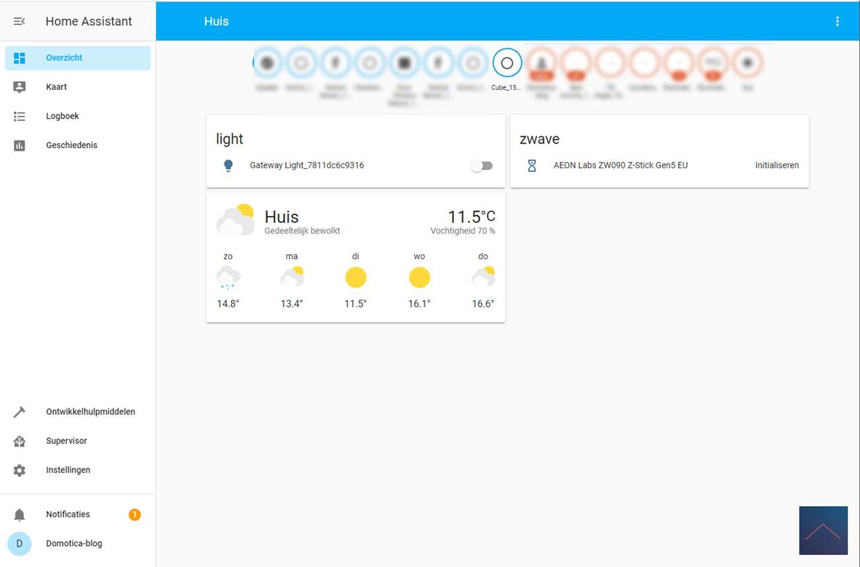860x567 pixels.
Task: Click the Supervisor house icon
Action: coord(19,441)
